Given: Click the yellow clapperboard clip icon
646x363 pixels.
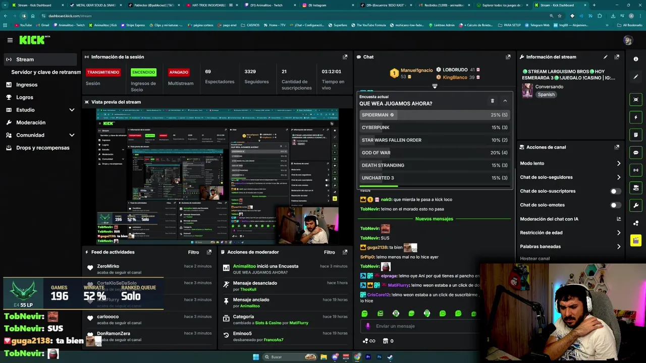Looking at the screenshot, I should tap(636, 240).
